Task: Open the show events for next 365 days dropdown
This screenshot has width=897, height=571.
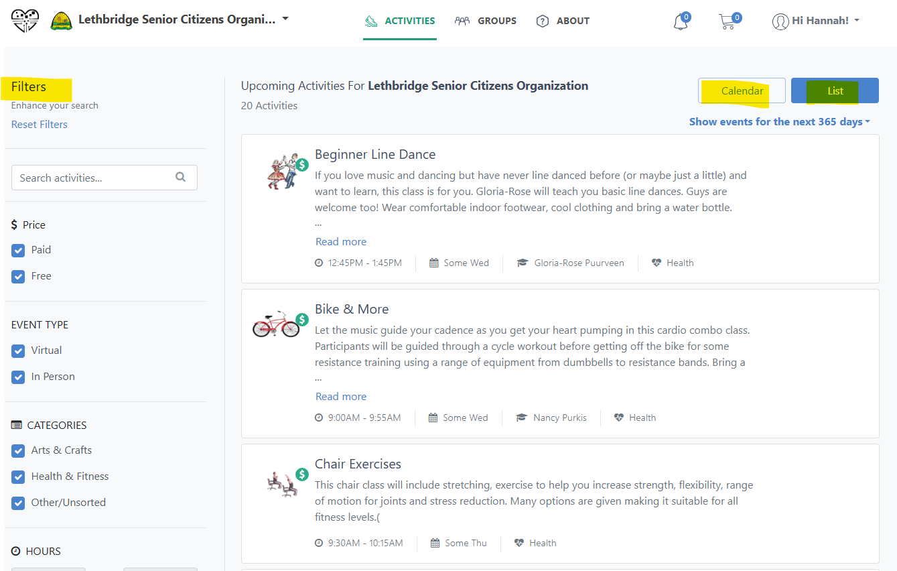Action: coord(779,122)
